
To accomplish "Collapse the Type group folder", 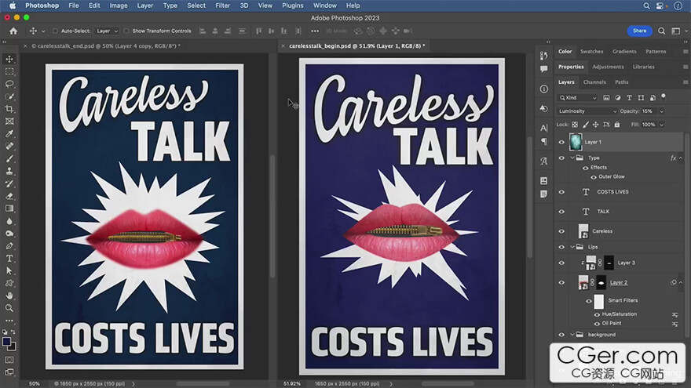I will 572,158.
